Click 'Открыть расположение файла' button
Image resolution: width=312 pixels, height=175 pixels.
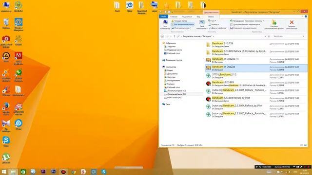[x=274, y=25]
